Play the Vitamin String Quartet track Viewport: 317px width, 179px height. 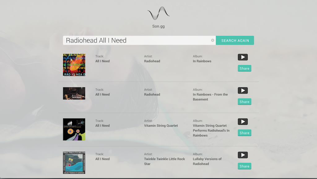(x=243, y=122)
